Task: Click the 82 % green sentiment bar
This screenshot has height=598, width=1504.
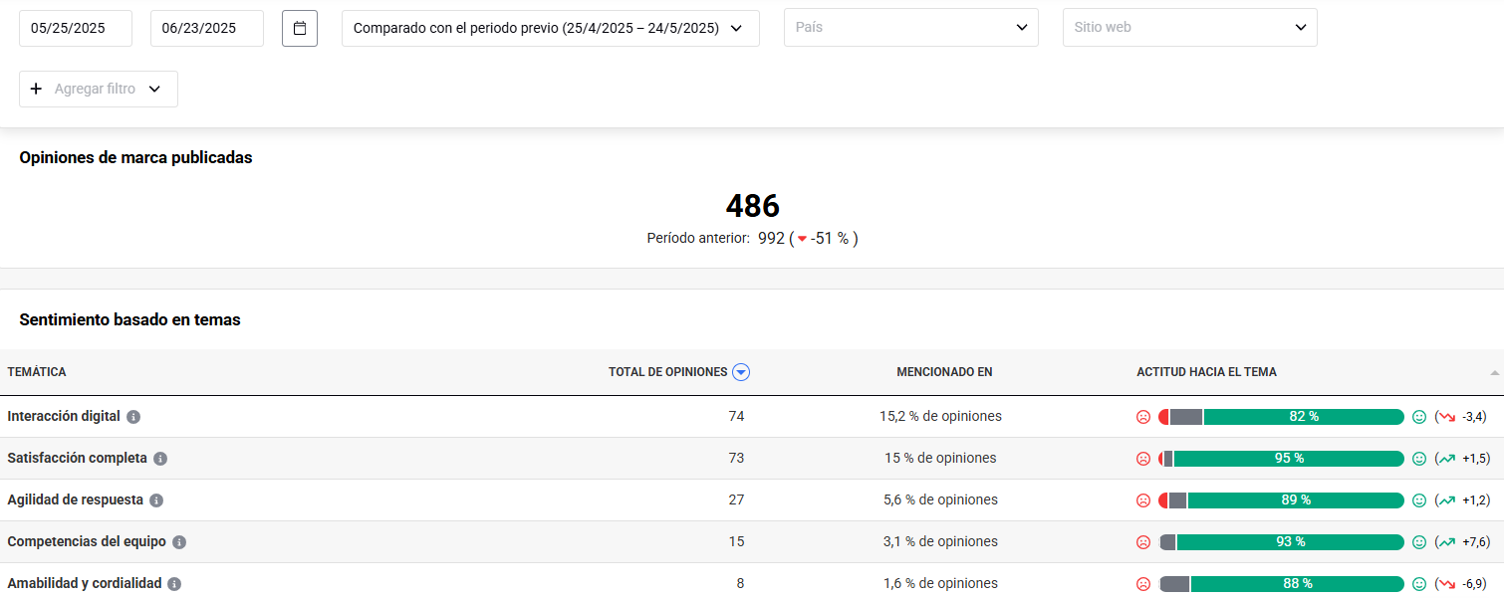Action: point(1303,417)
